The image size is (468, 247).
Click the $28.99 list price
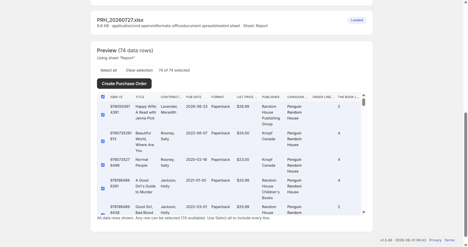point(243,107)
